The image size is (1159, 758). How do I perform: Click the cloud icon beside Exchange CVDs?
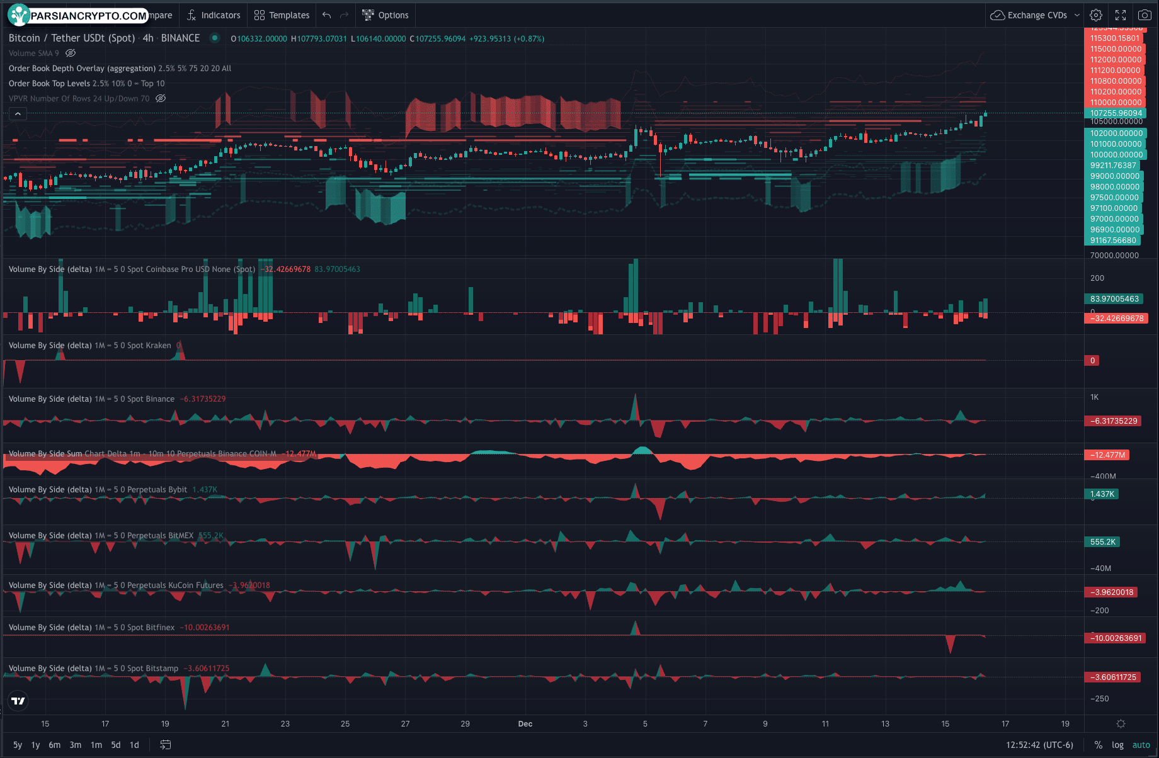click(997, 15)
